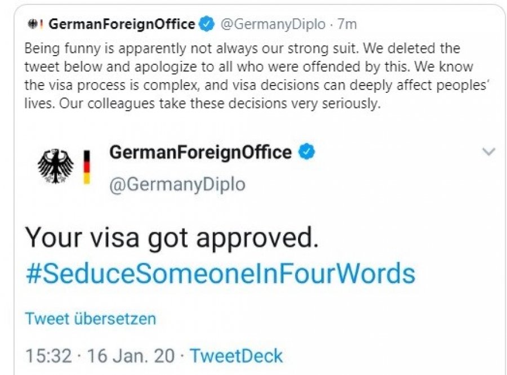Open the TweetDeck source link
Image resolution: width=507 pixels, height=375 pixels.
236,356
